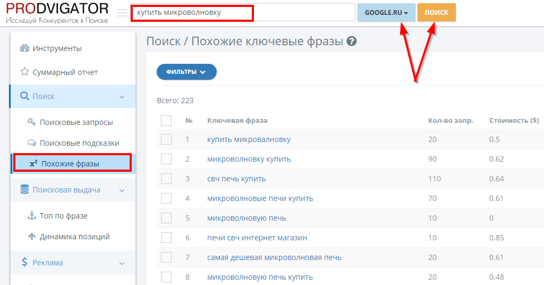The width and height of the screenshot is (544, 285).
Task: Click the Всего: 223 total count text
Action: [175, 100]
